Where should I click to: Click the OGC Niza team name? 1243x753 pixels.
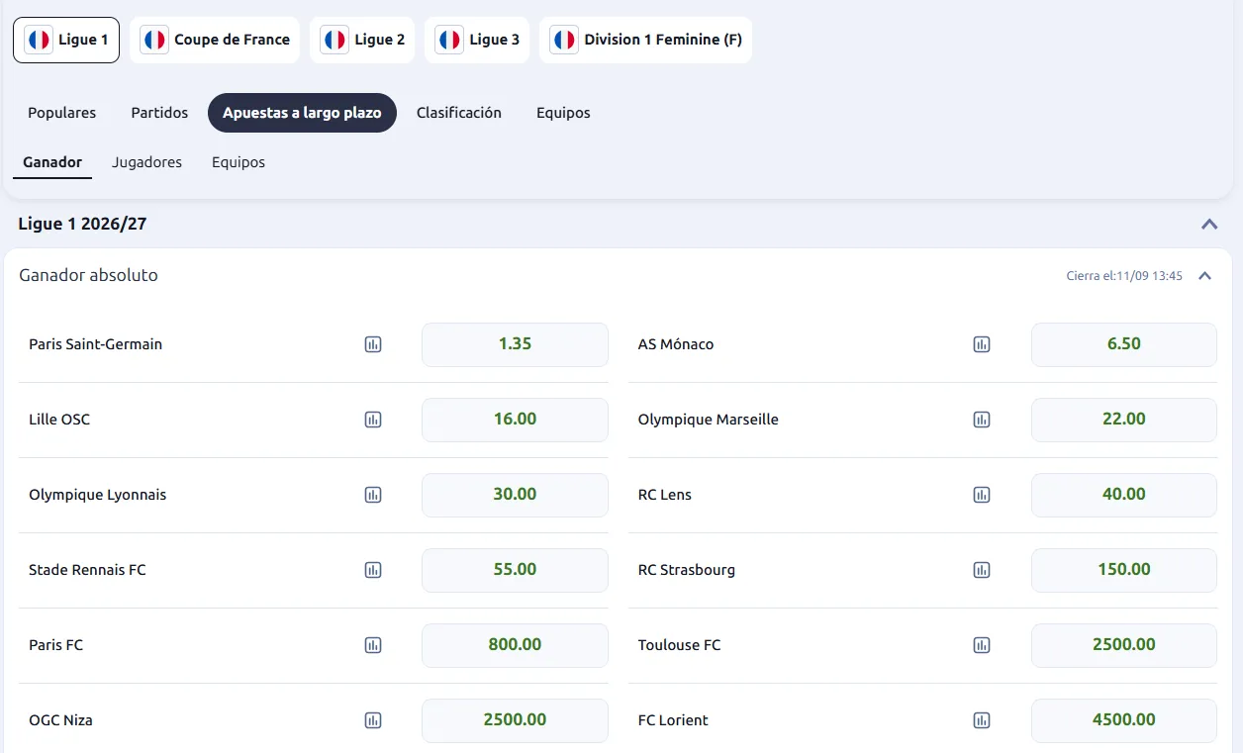[60, 720]
